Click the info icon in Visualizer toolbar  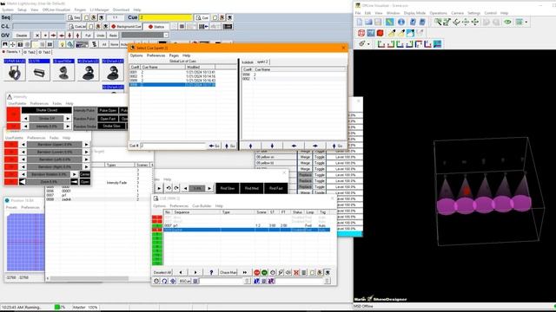pyautogui.click(x=401, y=22)
